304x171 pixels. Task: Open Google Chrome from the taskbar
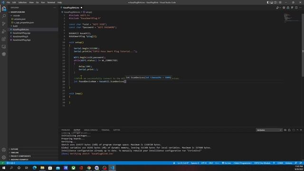[x=89, y=168]
